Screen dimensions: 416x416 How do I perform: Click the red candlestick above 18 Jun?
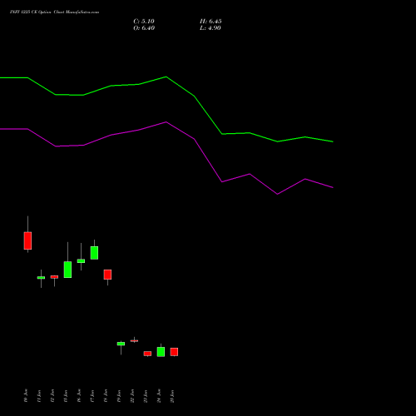(107, 275)
